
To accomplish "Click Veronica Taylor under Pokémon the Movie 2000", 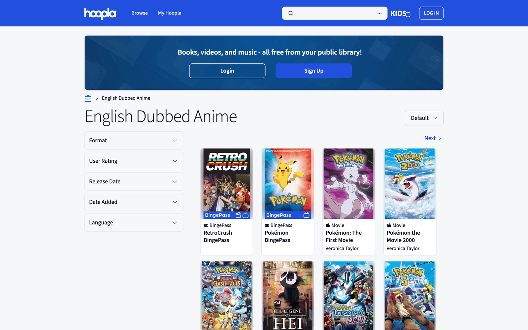I will point(403,248).
